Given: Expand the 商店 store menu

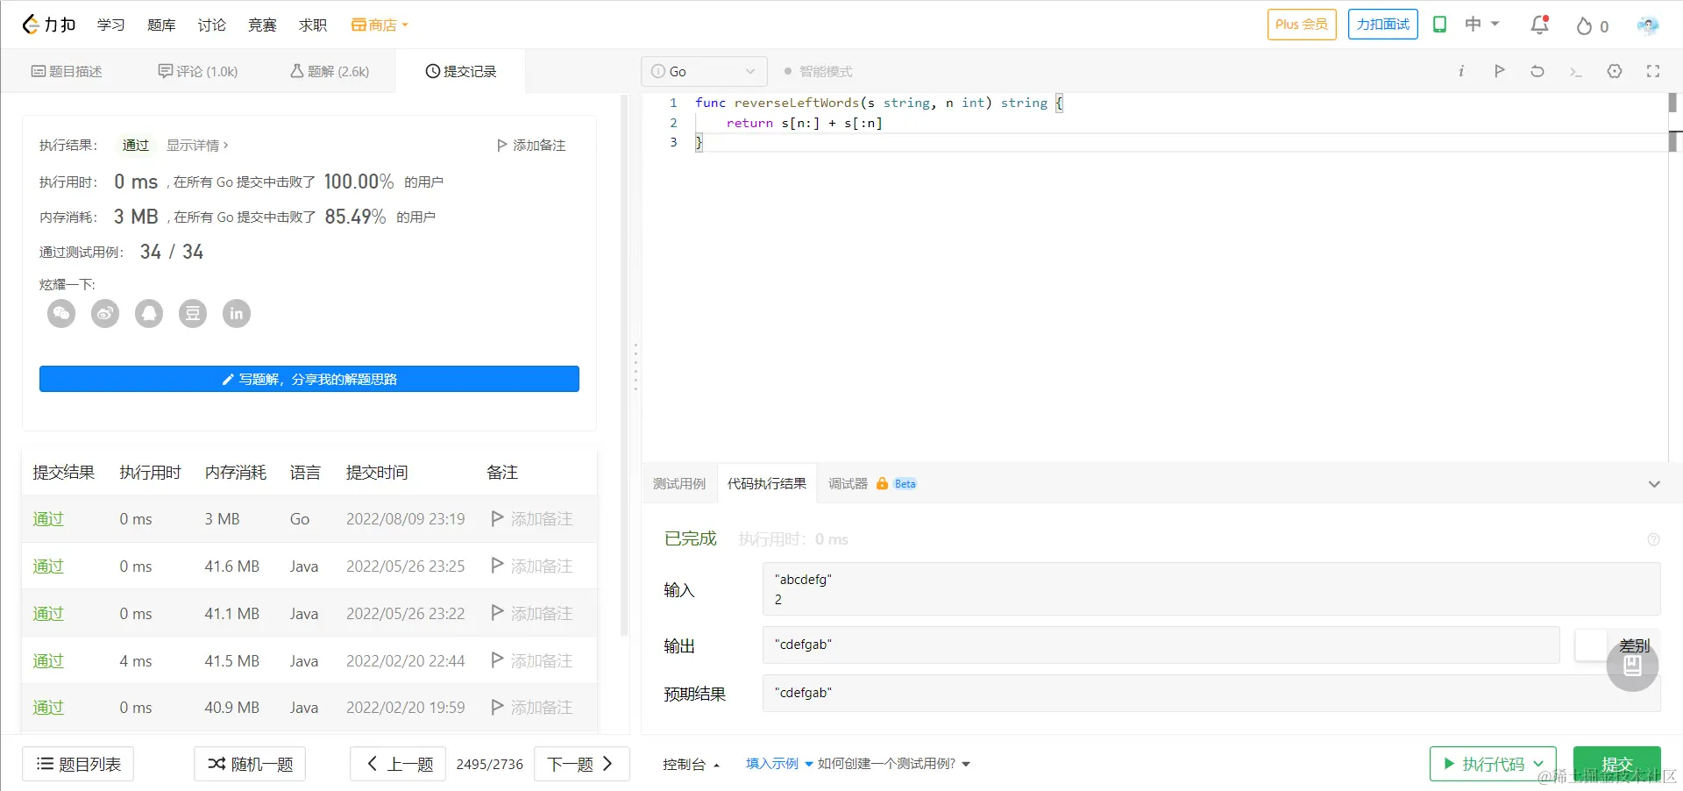Looking at the screenshot, I should 380,25.
